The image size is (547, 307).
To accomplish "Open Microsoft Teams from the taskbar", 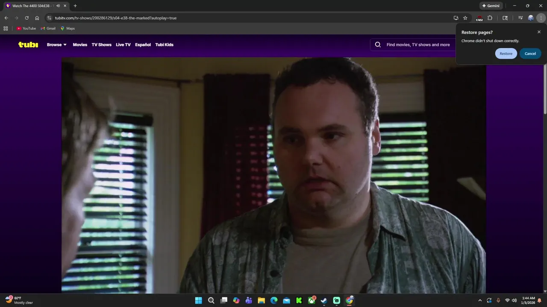I will coord(249,301).
